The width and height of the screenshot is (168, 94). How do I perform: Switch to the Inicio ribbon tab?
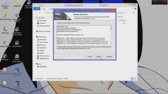coord(44,9)
